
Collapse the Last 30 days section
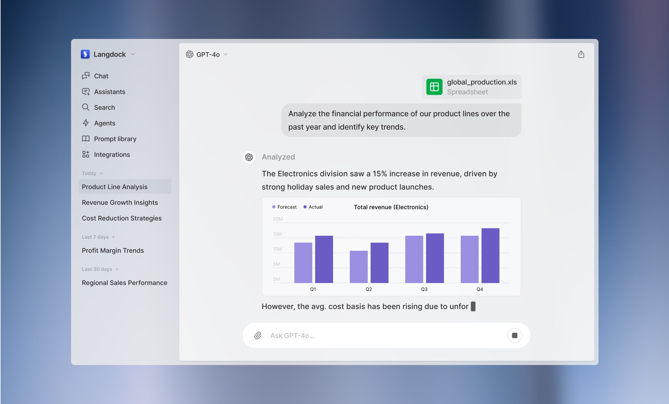(x=117, y=269)
